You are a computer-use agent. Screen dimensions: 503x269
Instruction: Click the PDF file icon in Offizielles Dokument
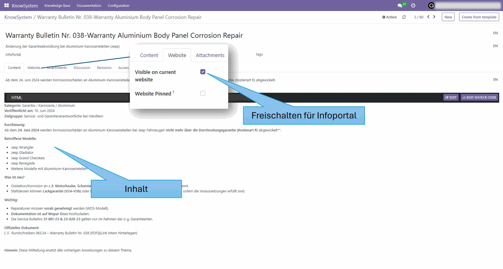(8, 233)
